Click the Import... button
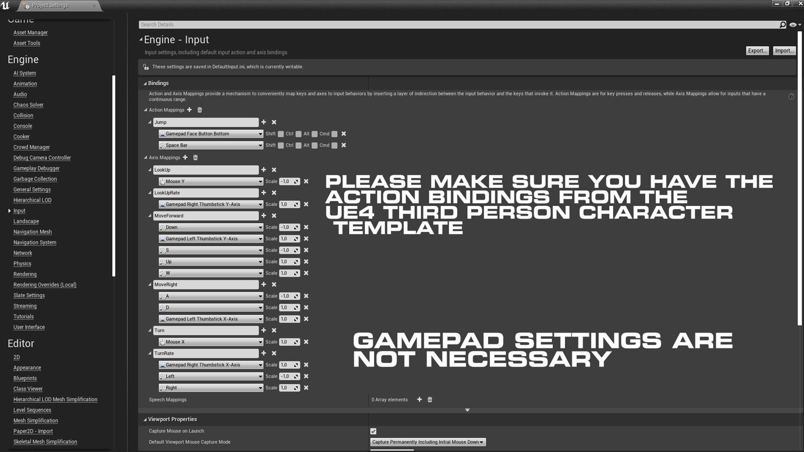 (784, 51)
